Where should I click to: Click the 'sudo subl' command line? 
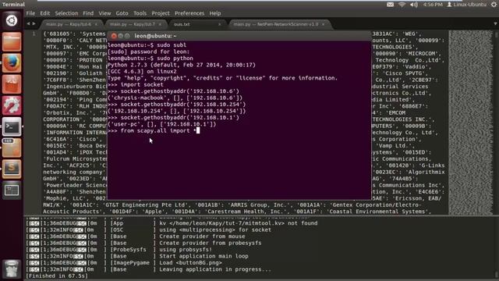(147, 45)
